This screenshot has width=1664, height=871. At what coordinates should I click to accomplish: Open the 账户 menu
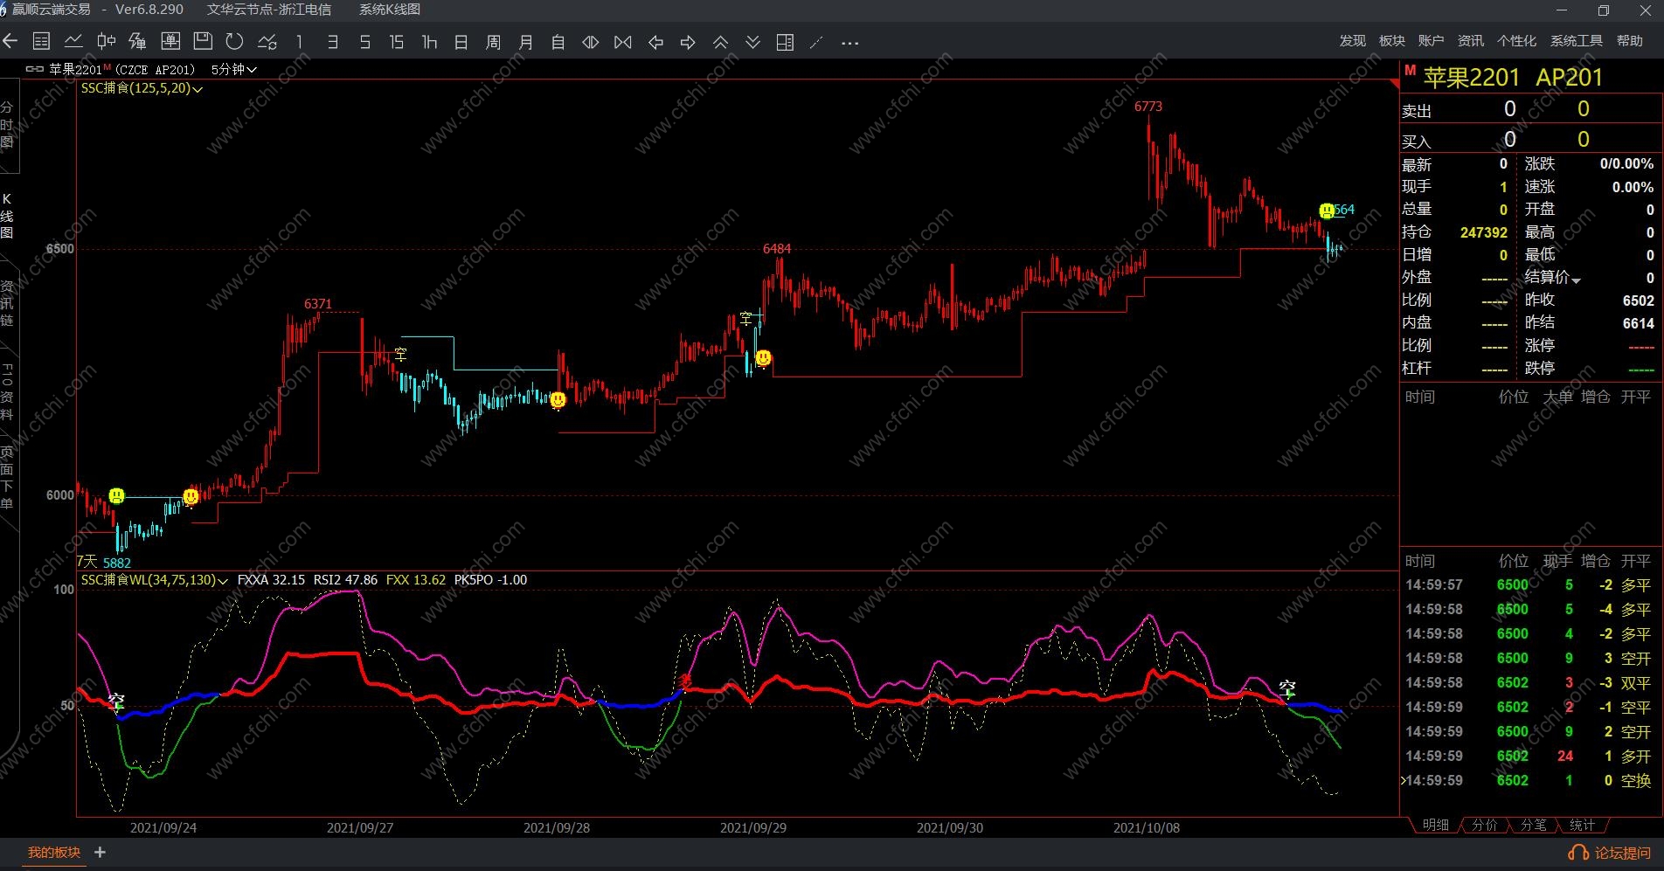(1431, 40)
